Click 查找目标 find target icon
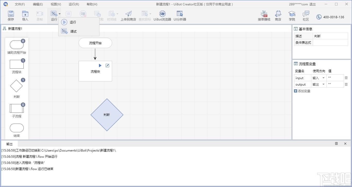This screenshot has width=352, height=187. pyautogui.click(x=145, y=14)
